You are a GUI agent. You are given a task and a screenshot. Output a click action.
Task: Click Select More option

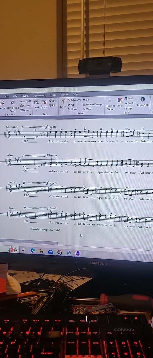(87, 109)
